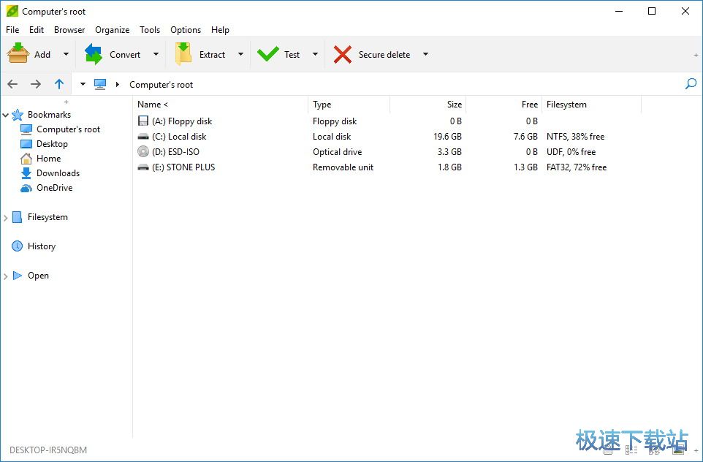Go forward with the right arrow

pos(36,84)
